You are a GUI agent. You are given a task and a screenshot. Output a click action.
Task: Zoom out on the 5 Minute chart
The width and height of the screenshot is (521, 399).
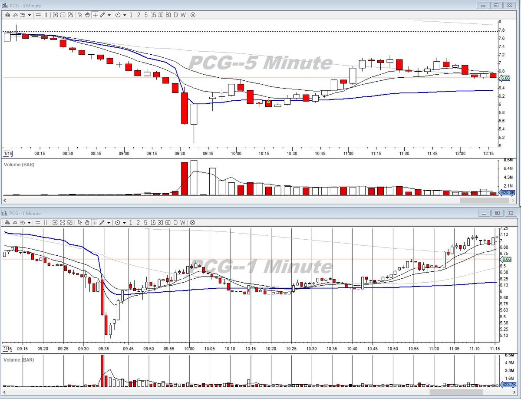coord(63,15)
